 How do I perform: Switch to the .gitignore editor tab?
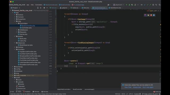64,8
